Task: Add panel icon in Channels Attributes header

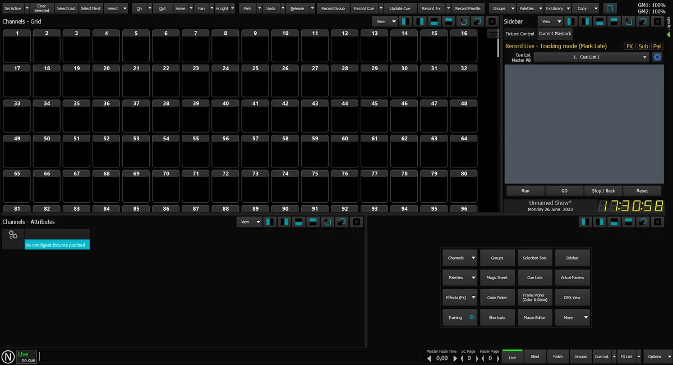Action: coord(328,222)
